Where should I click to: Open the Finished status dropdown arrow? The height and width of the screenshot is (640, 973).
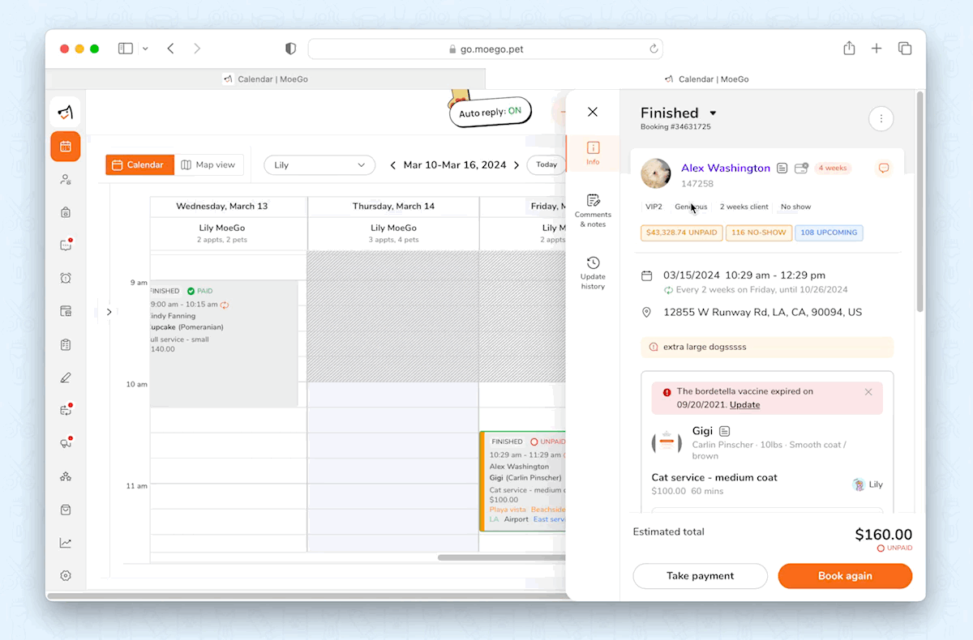pos(713,113)
